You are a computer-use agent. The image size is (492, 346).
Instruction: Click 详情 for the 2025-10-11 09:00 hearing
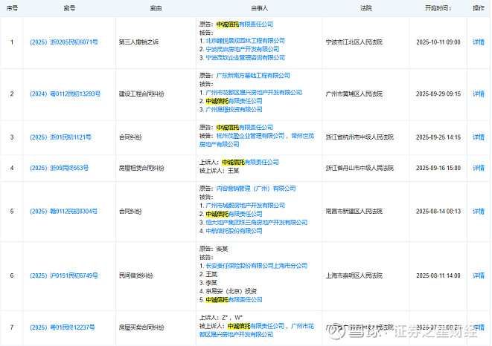(479, 42)
